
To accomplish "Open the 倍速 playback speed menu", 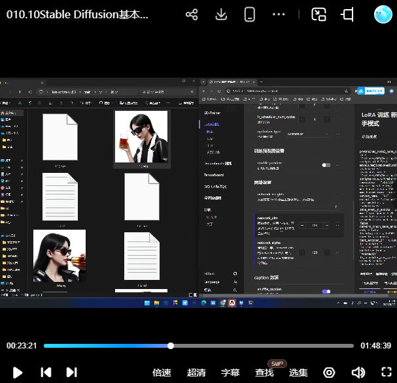I will coord(162,373).
